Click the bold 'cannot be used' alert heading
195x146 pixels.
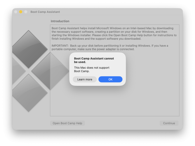pos(94,60)
